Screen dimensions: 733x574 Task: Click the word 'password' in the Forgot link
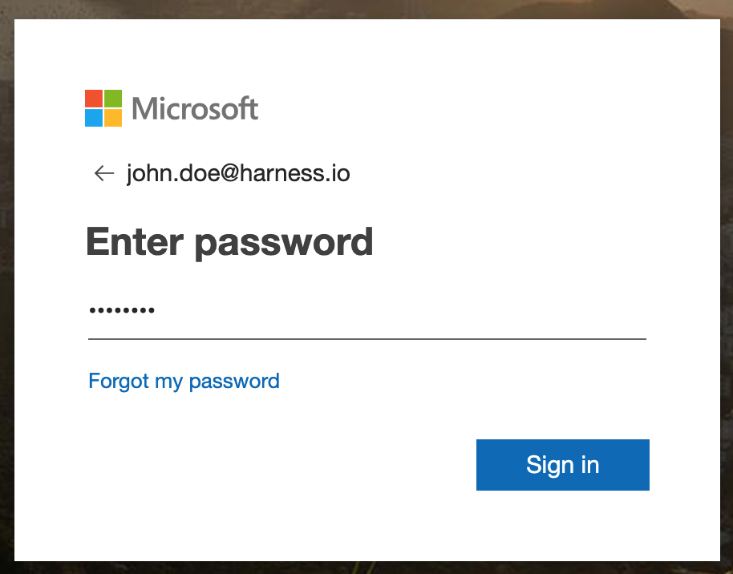click(234, 382)
